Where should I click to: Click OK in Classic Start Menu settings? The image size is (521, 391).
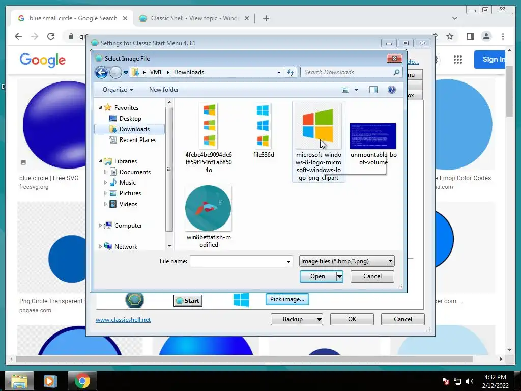pyautogui.click(x=352, y=319)
